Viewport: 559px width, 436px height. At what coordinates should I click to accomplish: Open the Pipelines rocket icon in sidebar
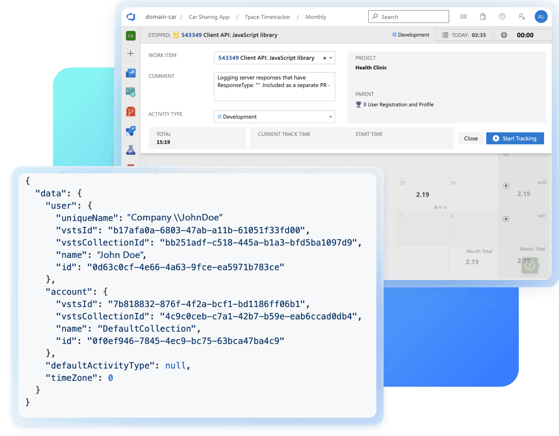click(131, 131)
